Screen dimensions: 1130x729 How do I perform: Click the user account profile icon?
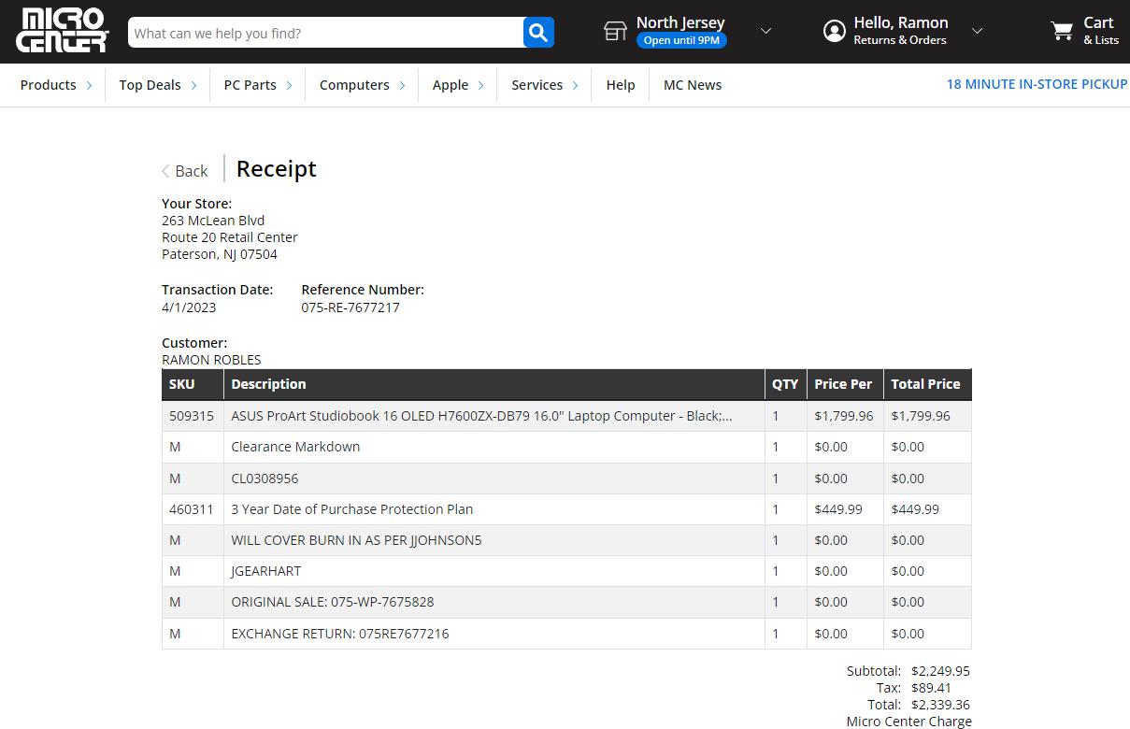pyautogui.click(x=834, y=31)
